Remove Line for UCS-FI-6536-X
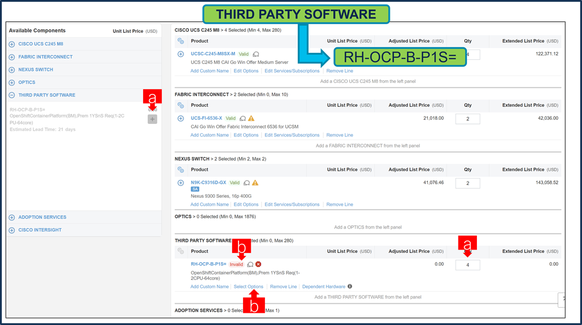Image resolution: width=582 pixels, height=325 pixels. click(x=339, y=135)
